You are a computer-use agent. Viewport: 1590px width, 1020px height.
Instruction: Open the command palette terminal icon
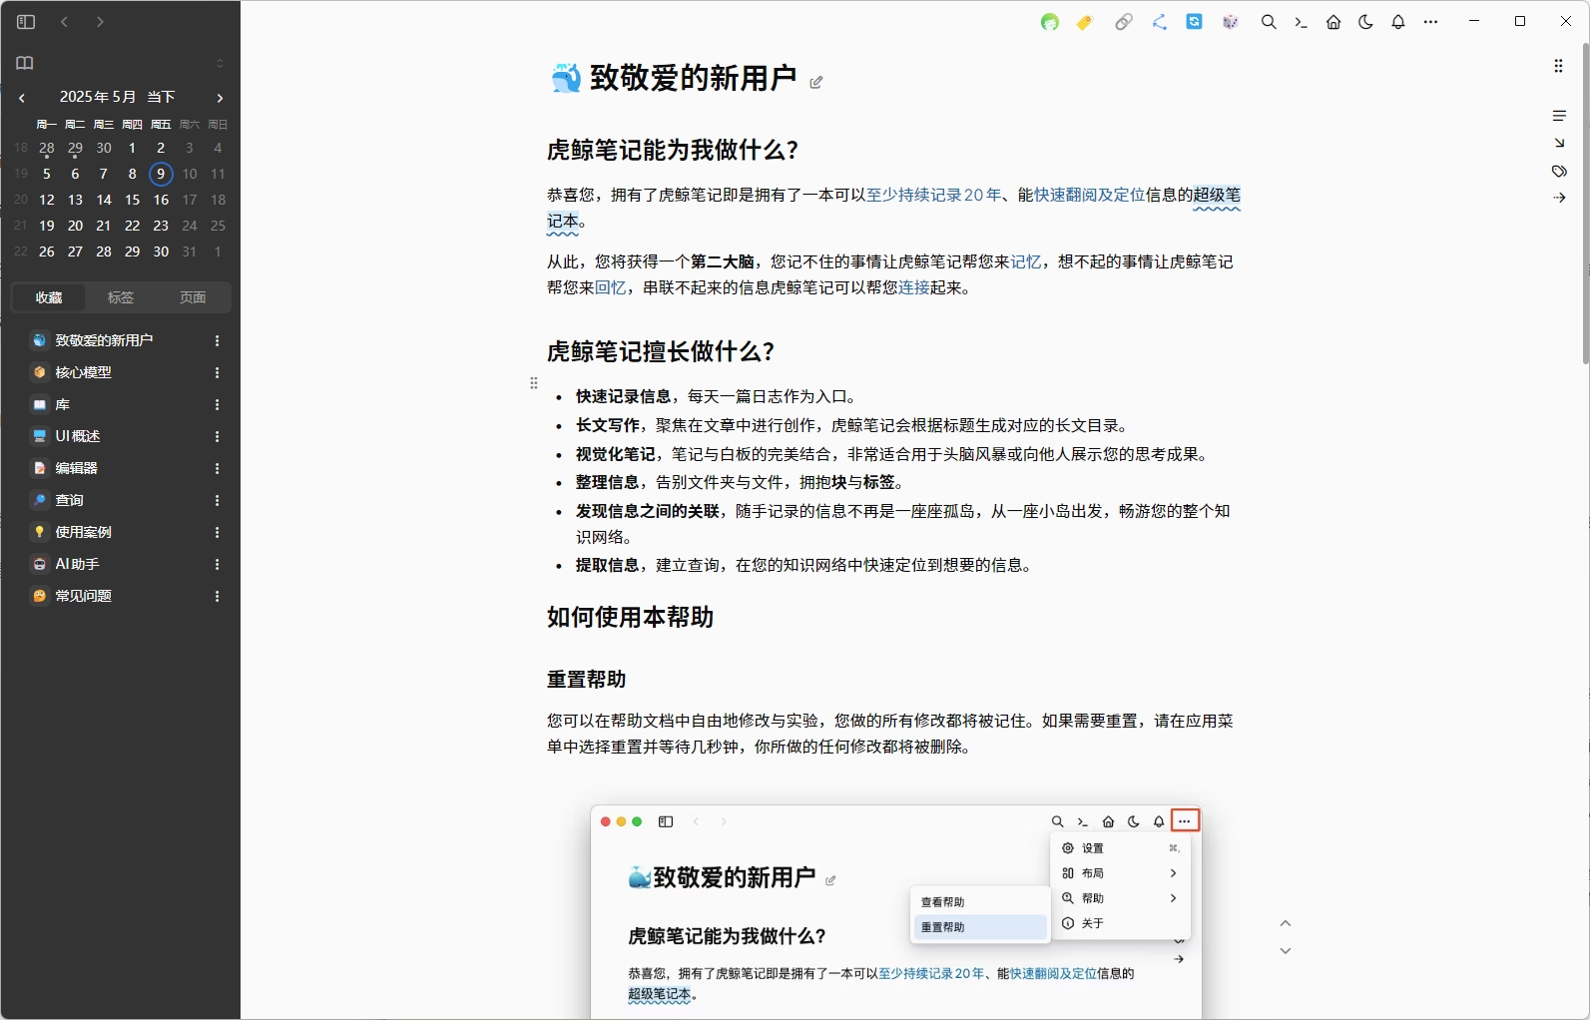coord(1301,22)
